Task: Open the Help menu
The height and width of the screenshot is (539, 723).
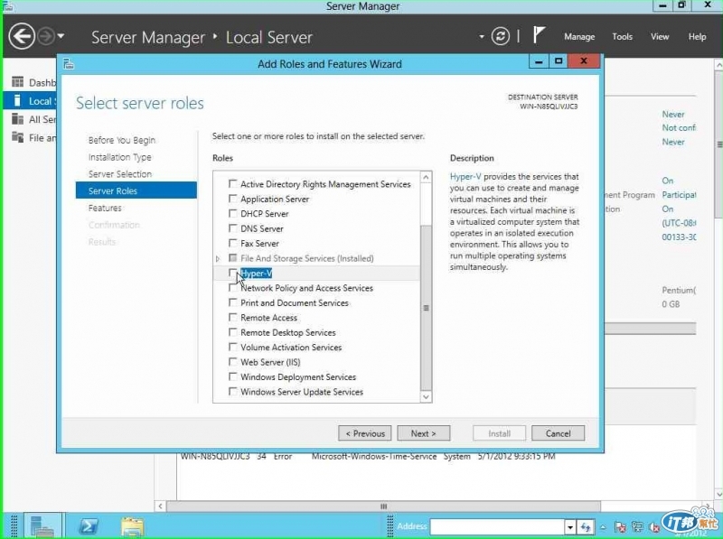Action: [697, 36]
